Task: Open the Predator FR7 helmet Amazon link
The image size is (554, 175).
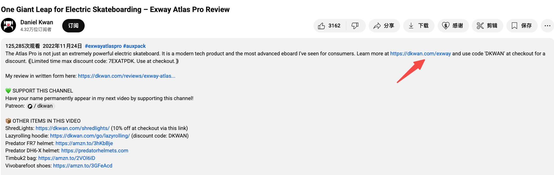Action: (84, 143)
